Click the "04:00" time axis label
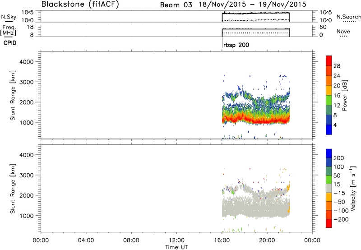 (x=86, y=241)
